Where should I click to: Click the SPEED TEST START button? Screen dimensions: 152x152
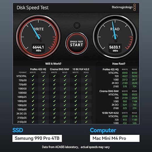pyautogui.click(x=77, y=43)
